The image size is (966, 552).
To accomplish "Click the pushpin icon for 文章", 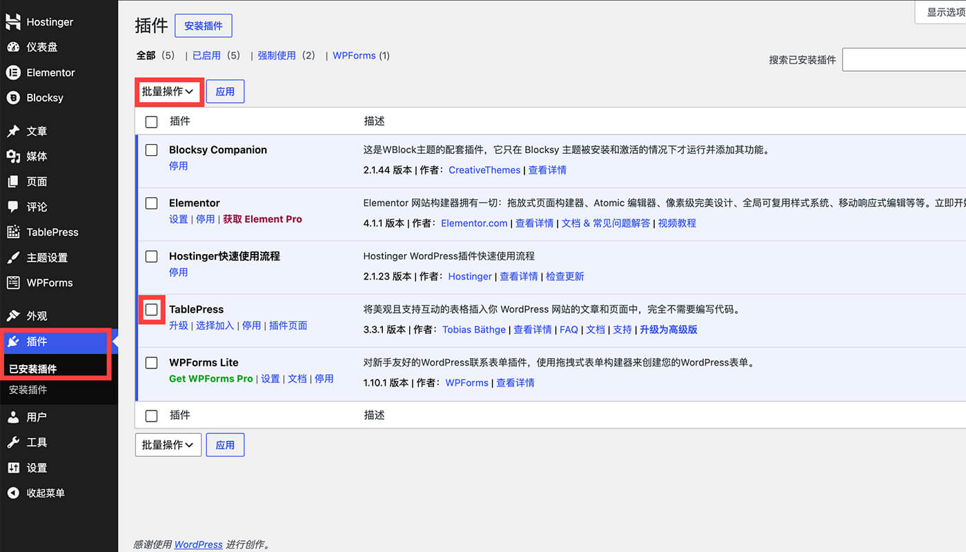I will tap(13, 131).
